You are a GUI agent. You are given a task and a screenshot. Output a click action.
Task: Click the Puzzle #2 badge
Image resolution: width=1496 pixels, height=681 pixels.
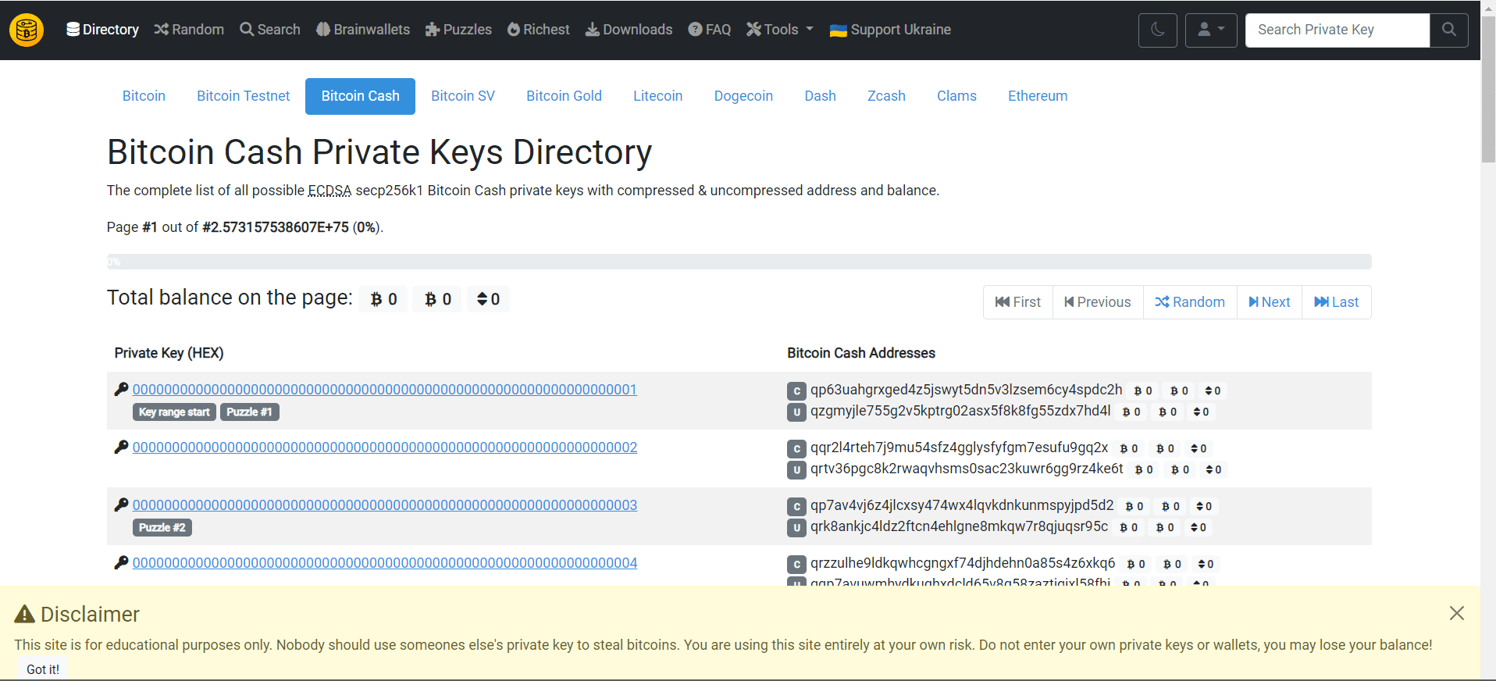coord(162,528)
